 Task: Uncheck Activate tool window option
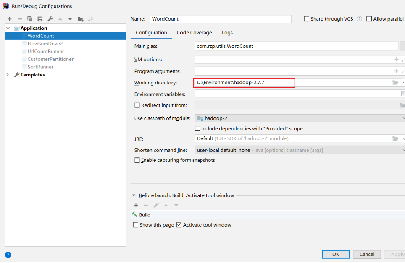coord(179,225)
